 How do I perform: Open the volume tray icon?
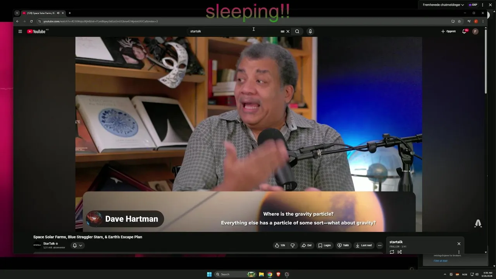click(477, 274)
